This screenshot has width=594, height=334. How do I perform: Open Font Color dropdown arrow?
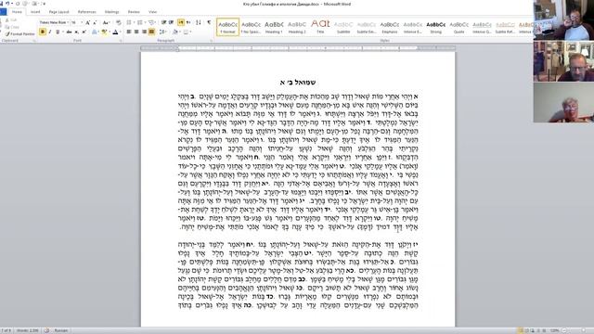click(x=121, y=32)
